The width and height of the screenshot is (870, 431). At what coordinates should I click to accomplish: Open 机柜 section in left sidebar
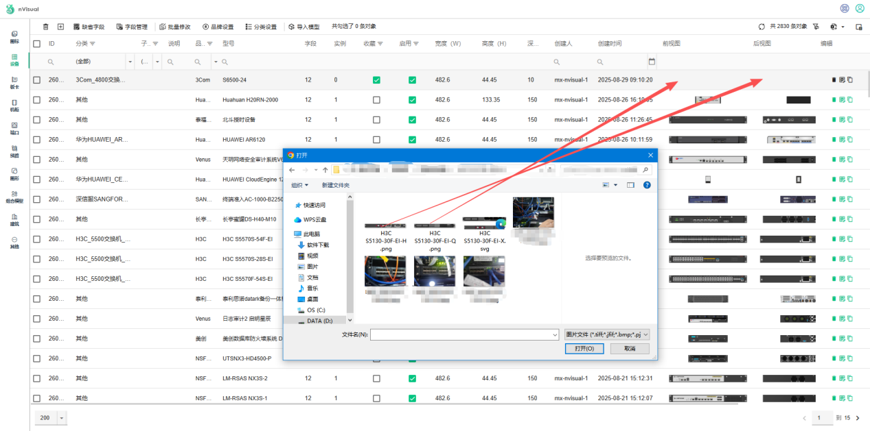coord(14,106)
